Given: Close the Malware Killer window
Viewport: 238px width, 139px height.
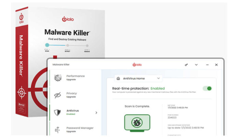Looking at the screenshot, I should coord(216,65).
